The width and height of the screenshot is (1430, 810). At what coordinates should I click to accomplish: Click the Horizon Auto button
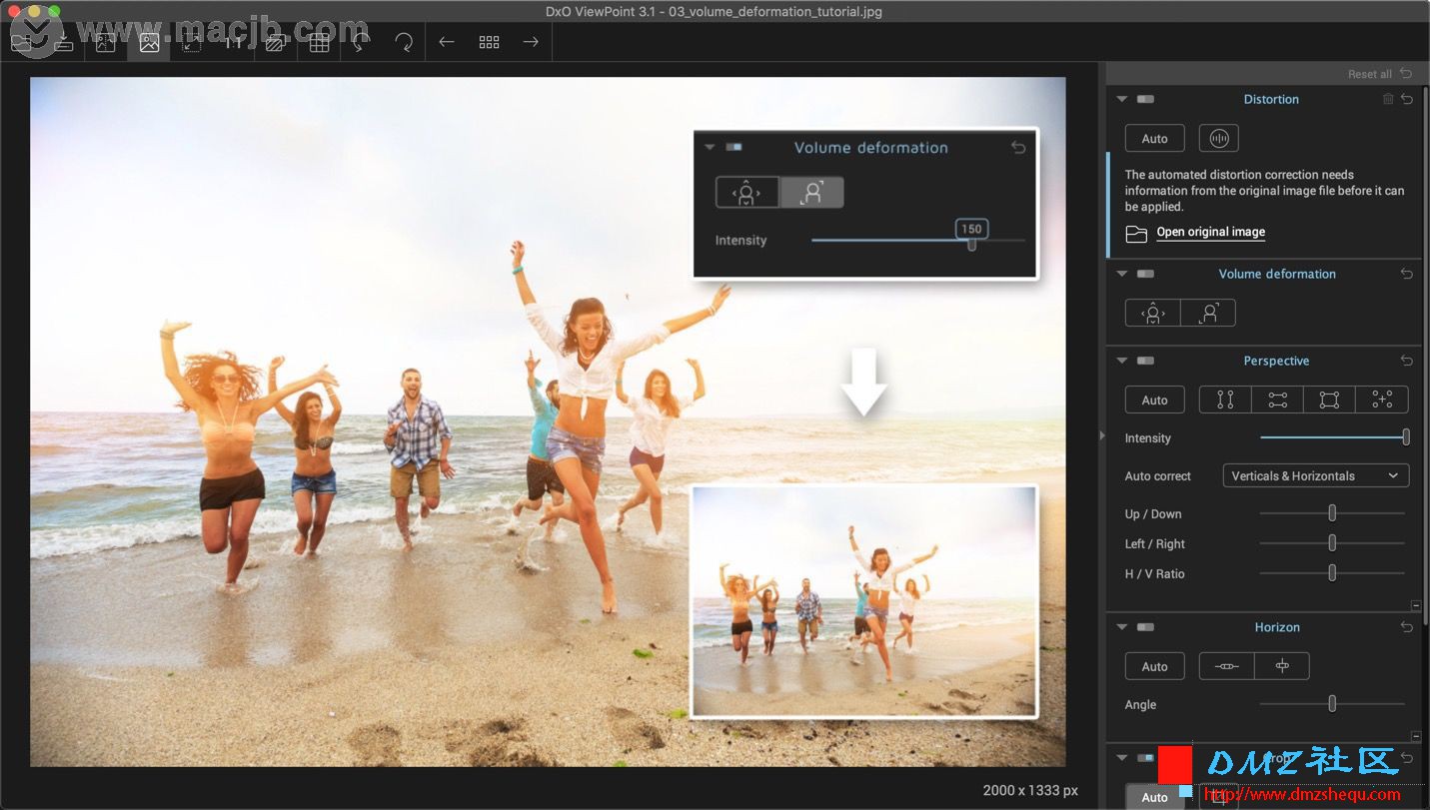tap(1154, 666)
